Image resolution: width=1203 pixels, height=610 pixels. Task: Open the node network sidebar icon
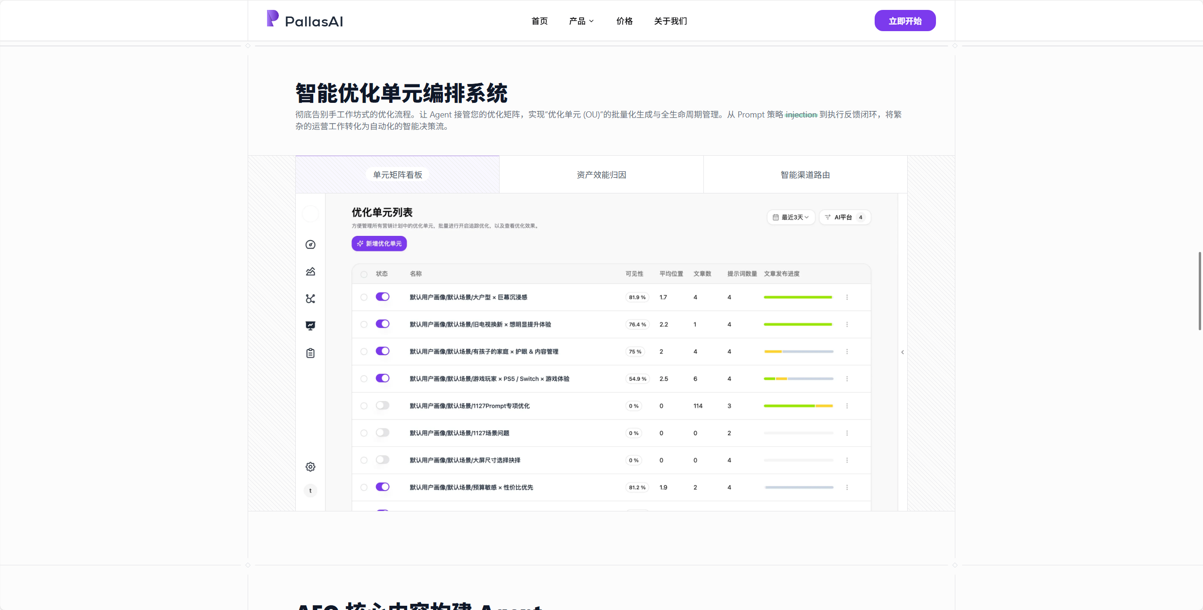310,299
